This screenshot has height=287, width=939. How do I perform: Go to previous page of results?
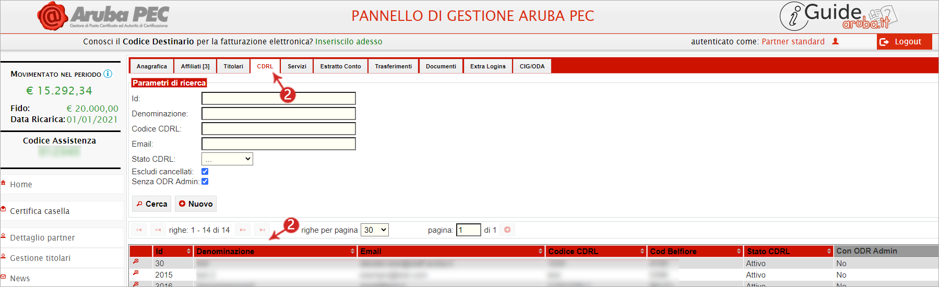click(158, 230)
